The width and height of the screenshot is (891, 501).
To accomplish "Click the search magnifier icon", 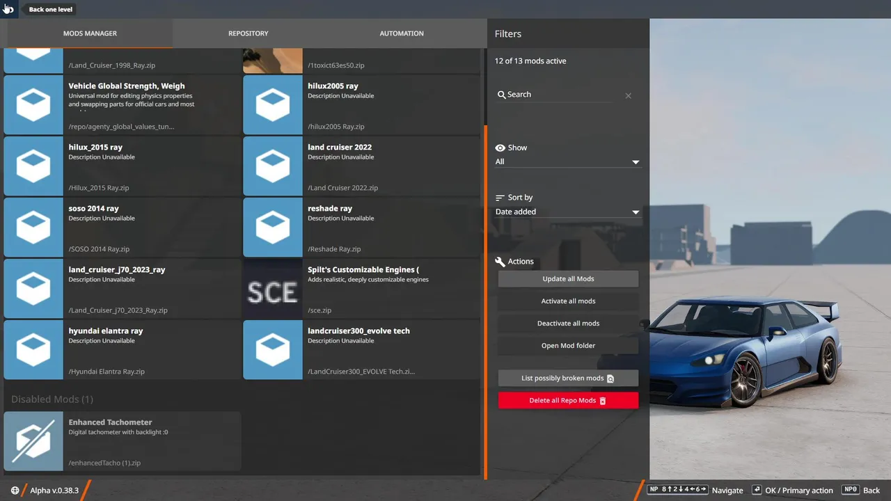I will click(x=501, y=95).
